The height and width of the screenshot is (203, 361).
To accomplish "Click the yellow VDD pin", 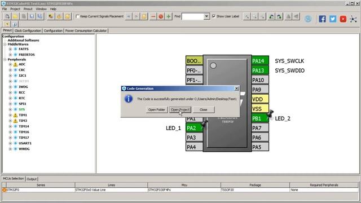I will (x=260, y=99).
